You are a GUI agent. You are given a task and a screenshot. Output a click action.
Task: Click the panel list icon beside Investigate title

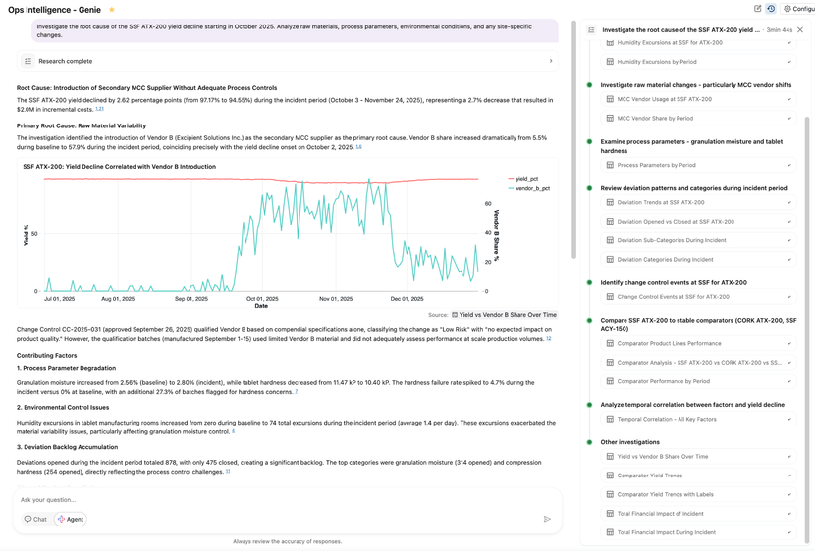click(591, 30)
